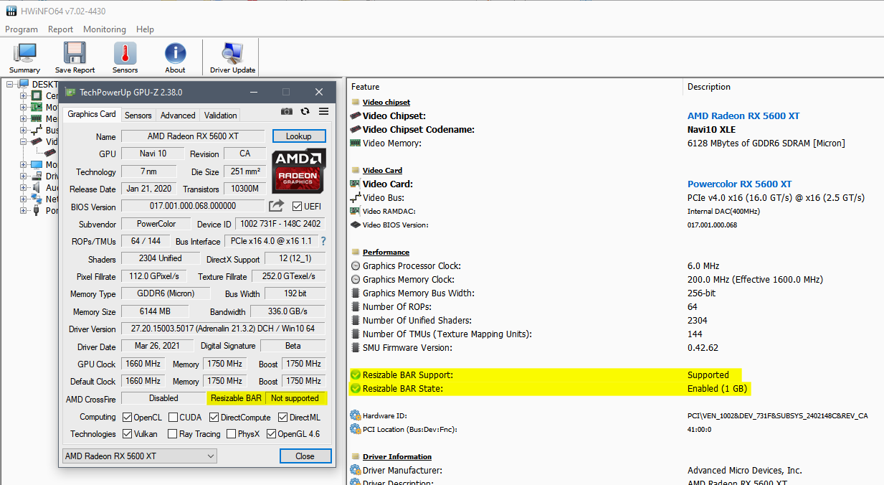Toggle the UEFI checkbox
884x485 pixels.
[x=298, y=207]
